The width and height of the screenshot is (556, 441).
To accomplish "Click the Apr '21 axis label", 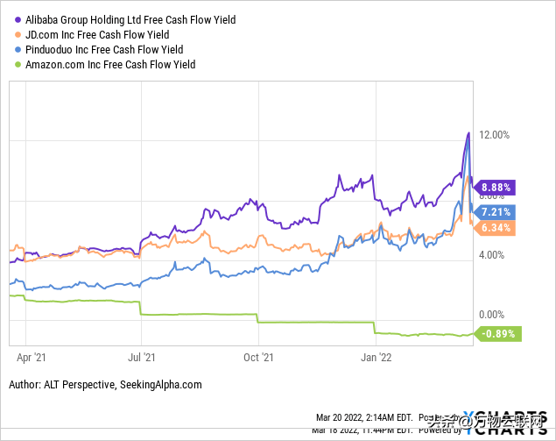I will pyautogui.click(x=32, y=357).
